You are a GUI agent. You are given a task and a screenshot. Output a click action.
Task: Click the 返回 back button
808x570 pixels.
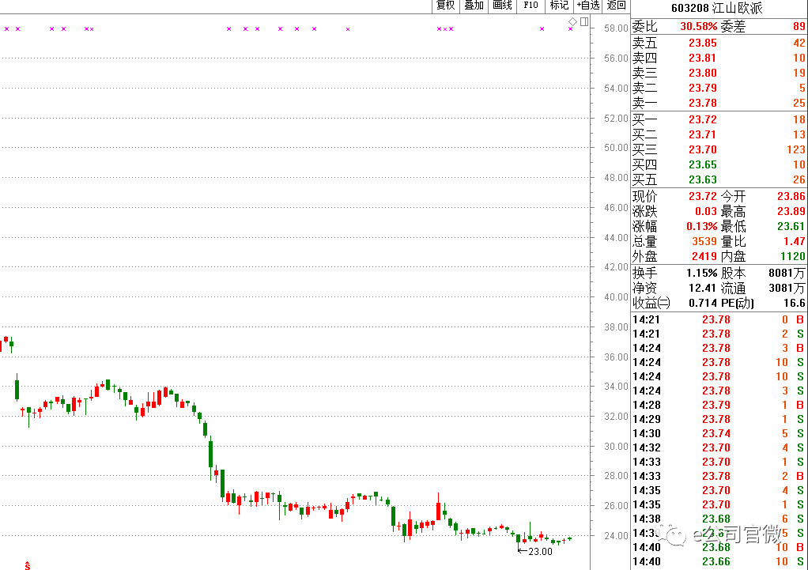pyautogui.click(x=617, y=6)
